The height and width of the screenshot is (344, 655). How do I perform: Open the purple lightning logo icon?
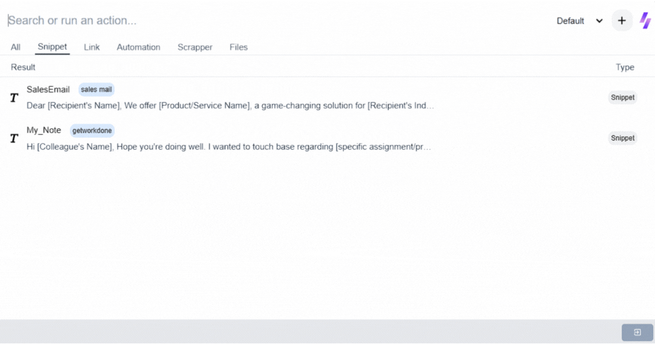point(645,21)
